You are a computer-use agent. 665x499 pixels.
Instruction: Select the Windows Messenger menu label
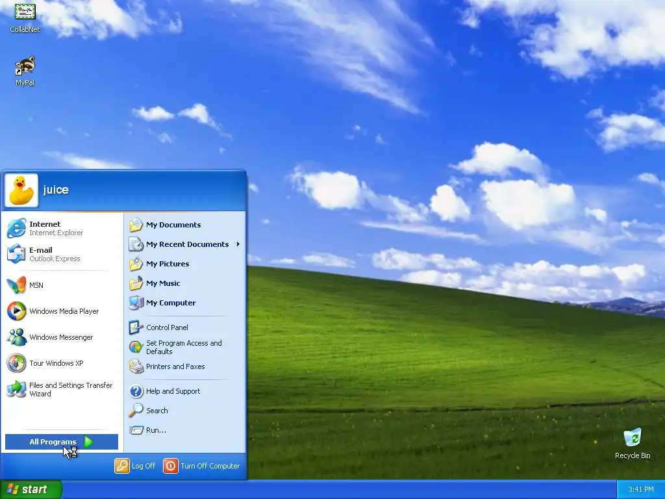(61, 337)
